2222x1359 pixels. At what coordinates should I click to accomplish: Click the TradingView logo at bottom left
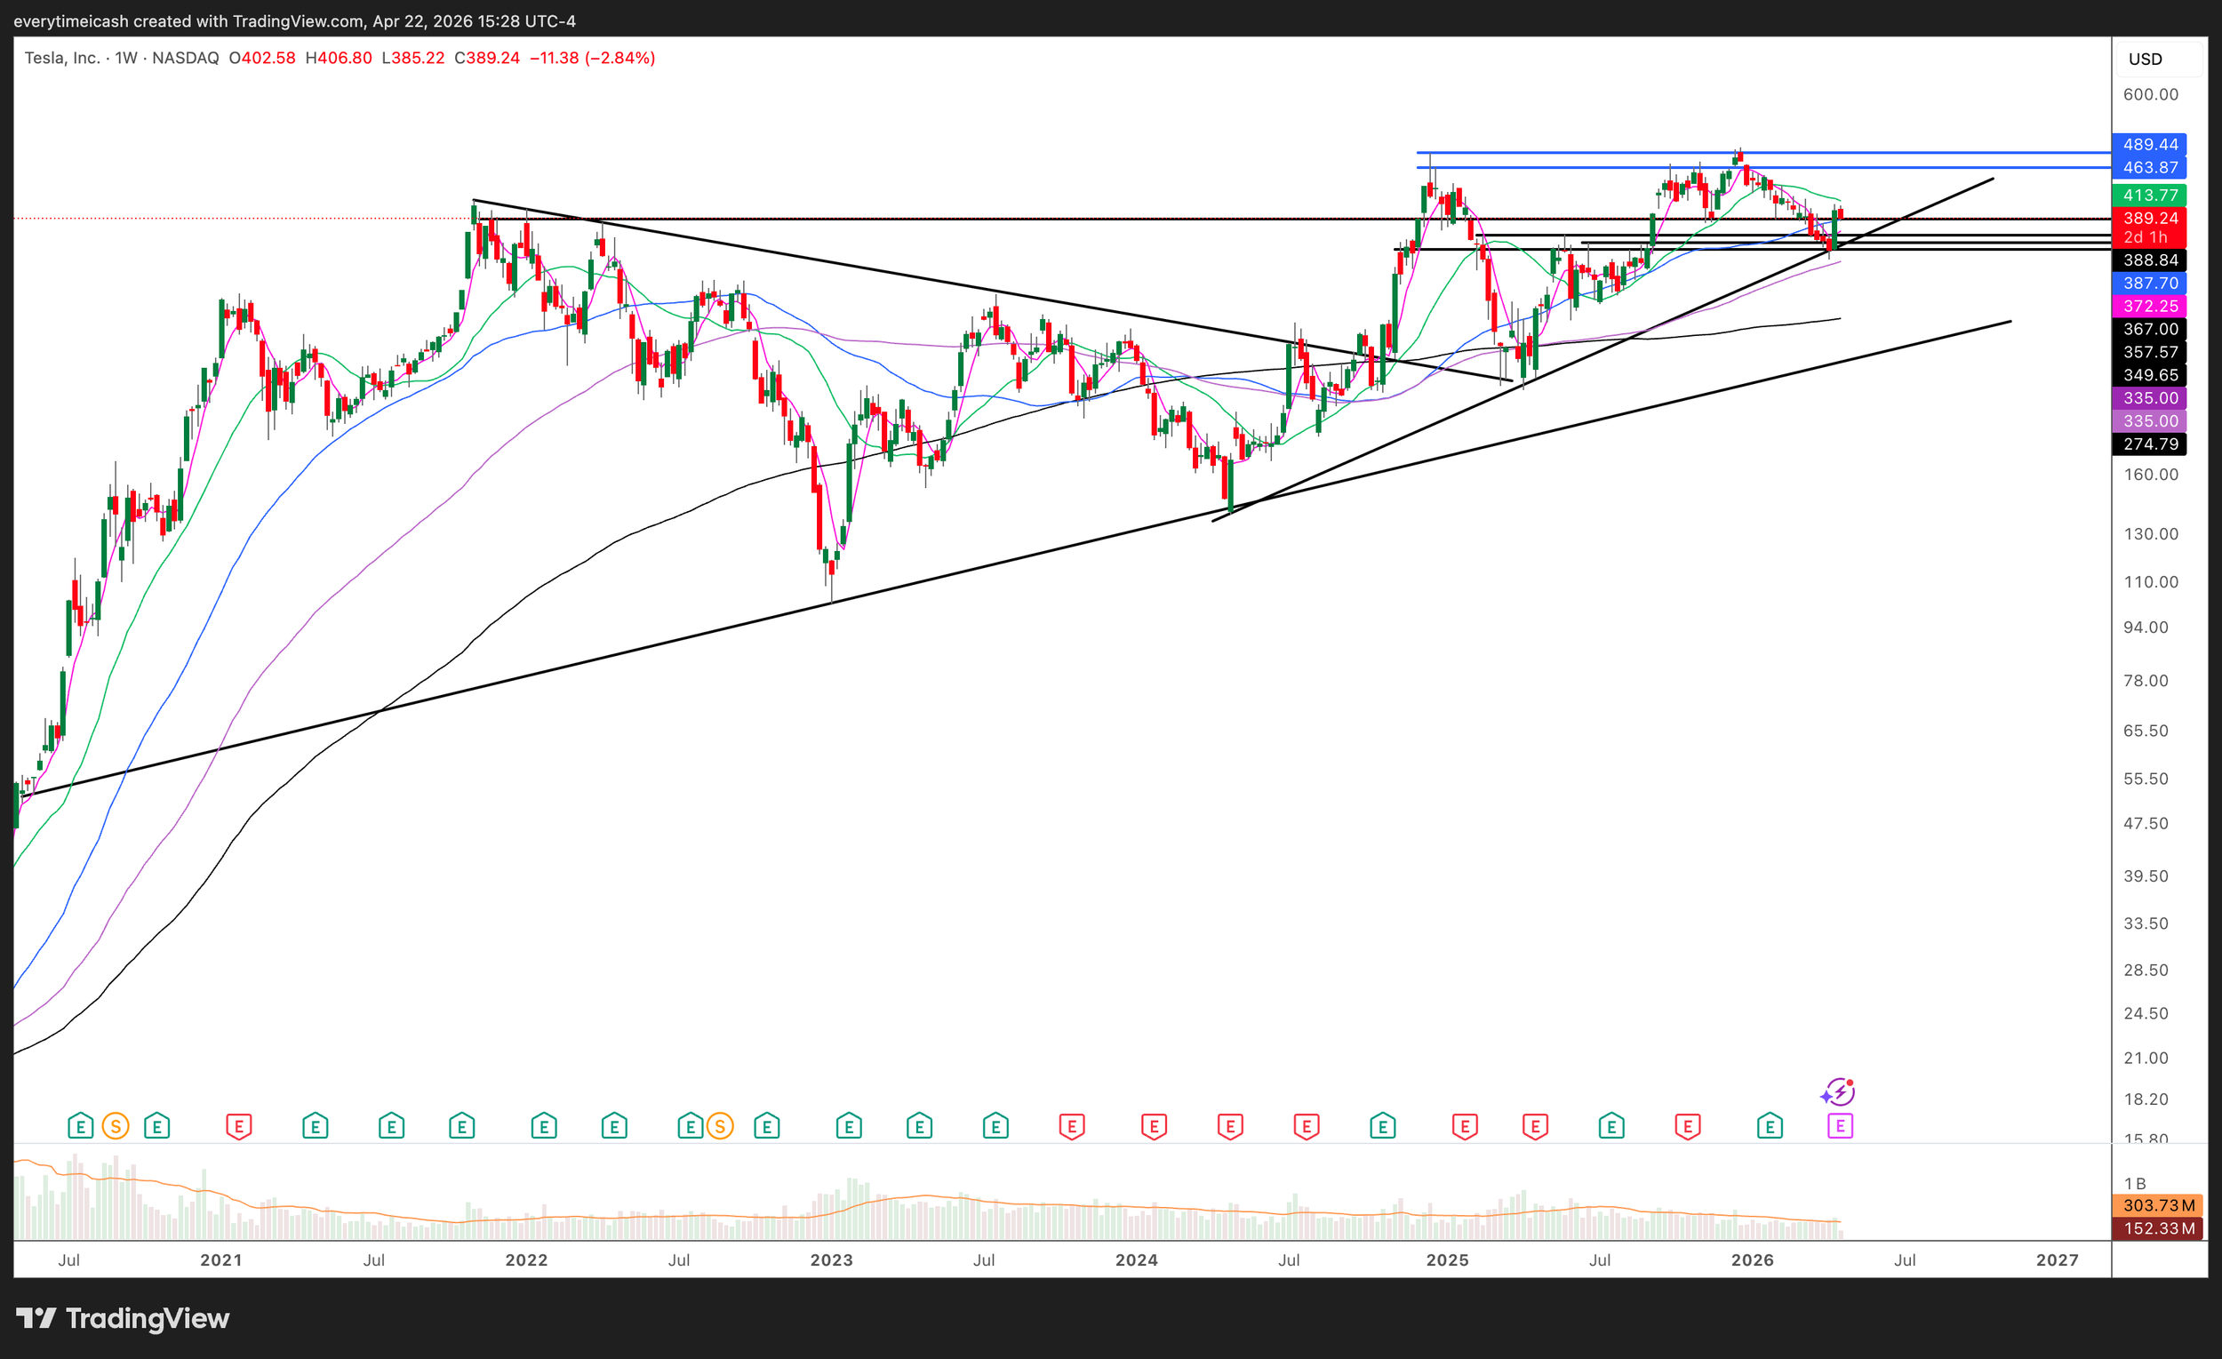tap(123, 1318)
